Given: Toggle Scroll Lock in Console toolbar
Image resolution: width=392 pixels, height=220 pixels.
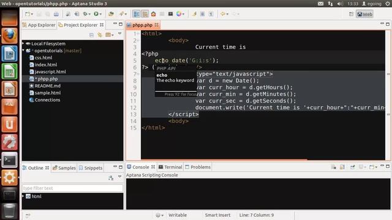Looking at the screenshot, I should pos(342,167).
